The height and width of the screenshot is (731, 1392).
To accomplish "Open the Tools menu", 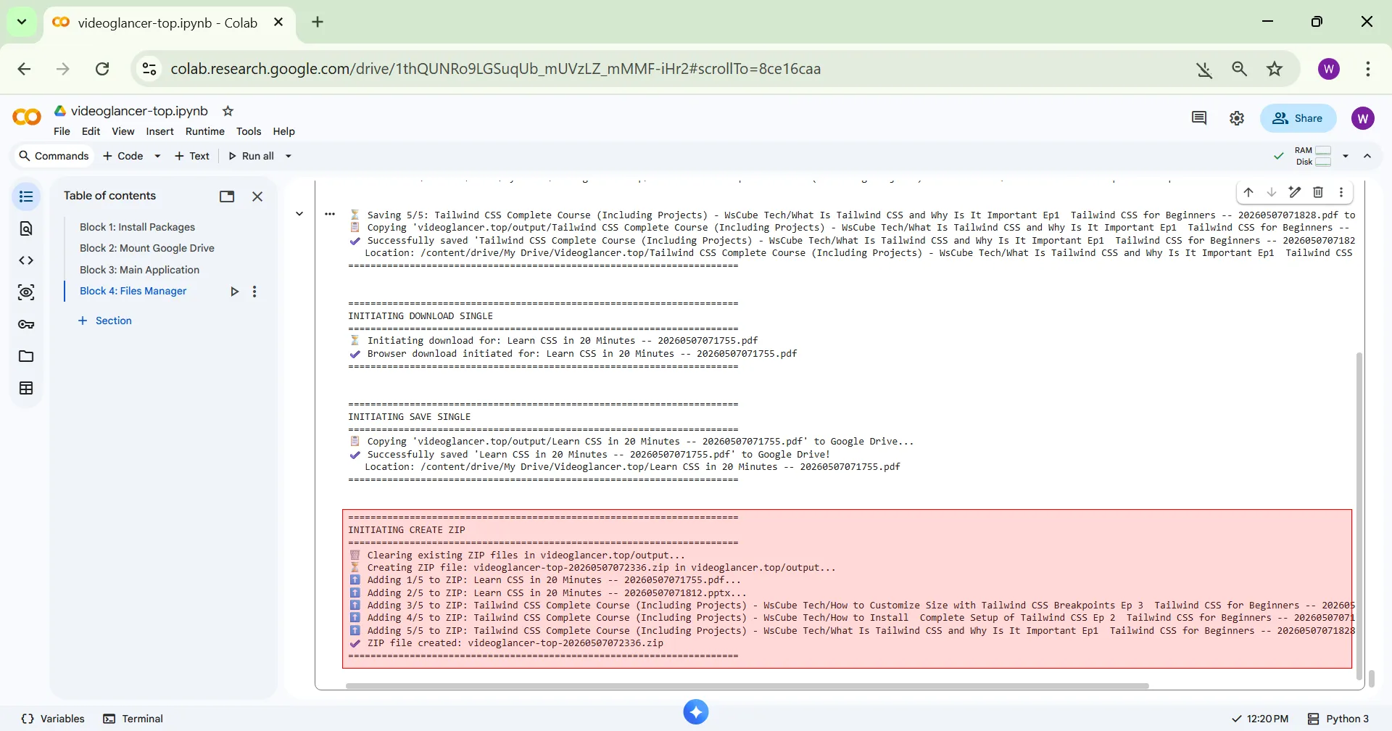I will coord(249,131).
